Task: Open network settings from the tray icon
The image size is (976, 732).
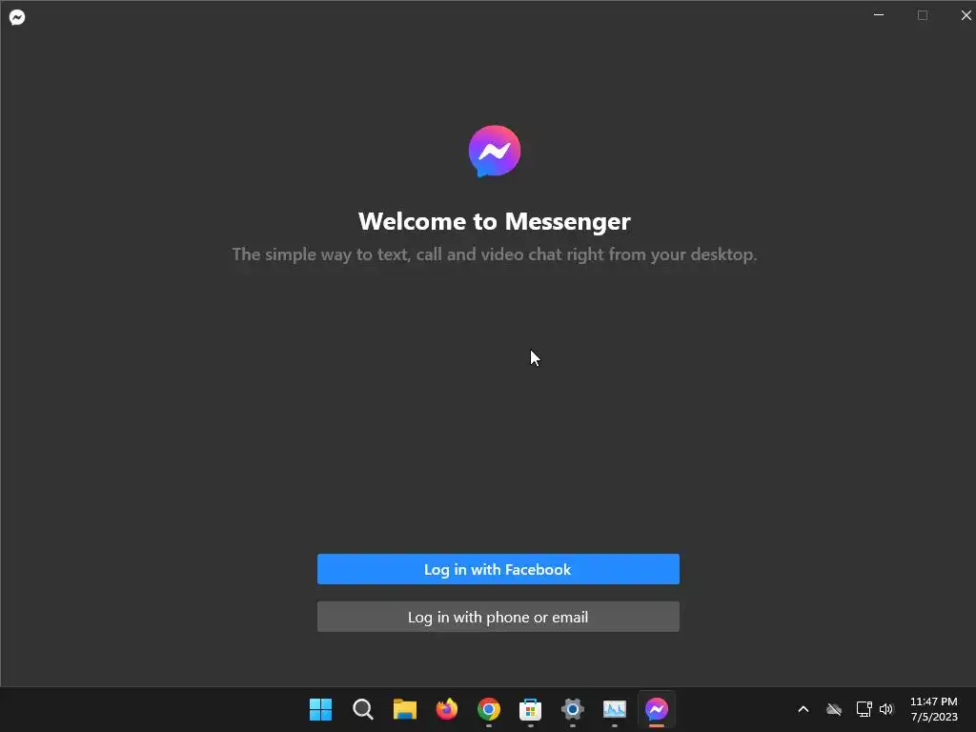Action: [x=864, y=709]
